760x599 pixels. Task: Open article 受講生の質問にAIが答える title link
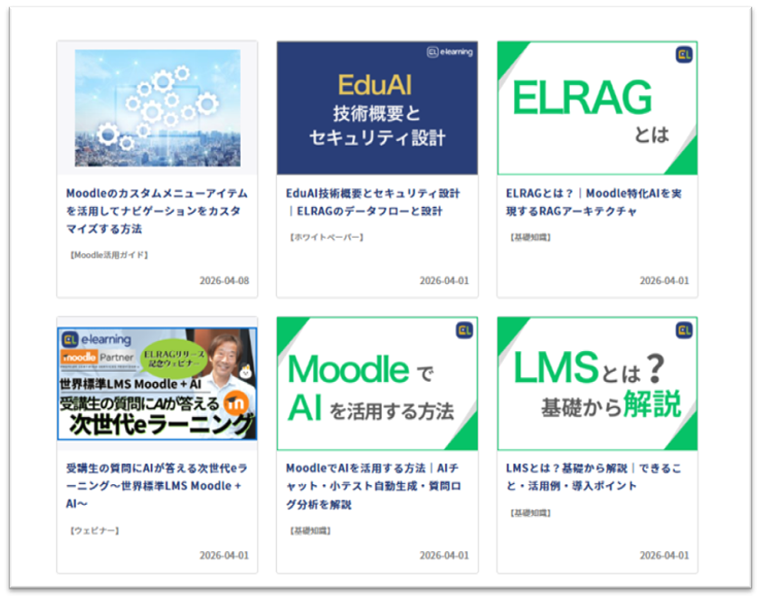(x=157, y=486)
